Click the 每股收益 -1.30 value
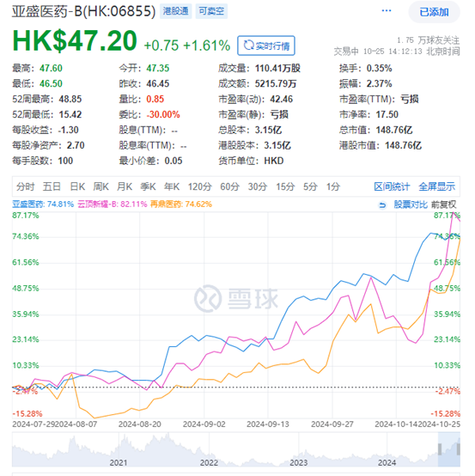This screenshot has width=475, height=476. (69, 130)
